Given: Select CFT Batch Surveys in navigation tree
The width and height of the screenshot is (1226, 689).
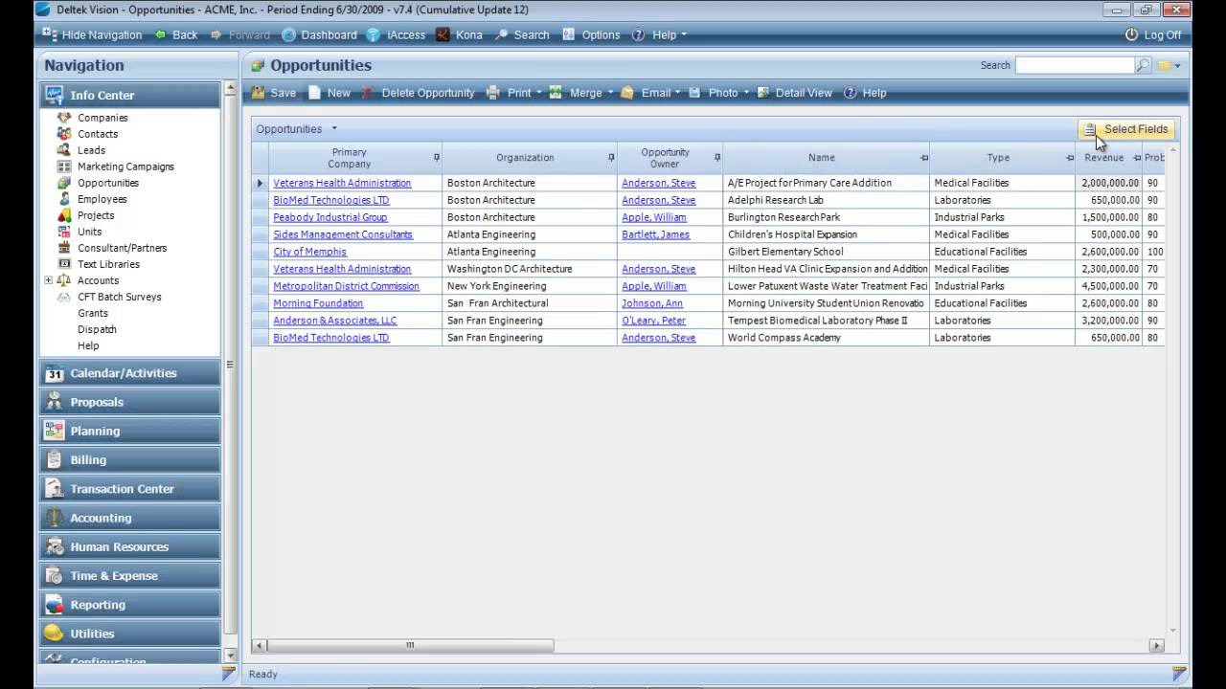Looking at the screenshot, I should [x=120, y=297].
